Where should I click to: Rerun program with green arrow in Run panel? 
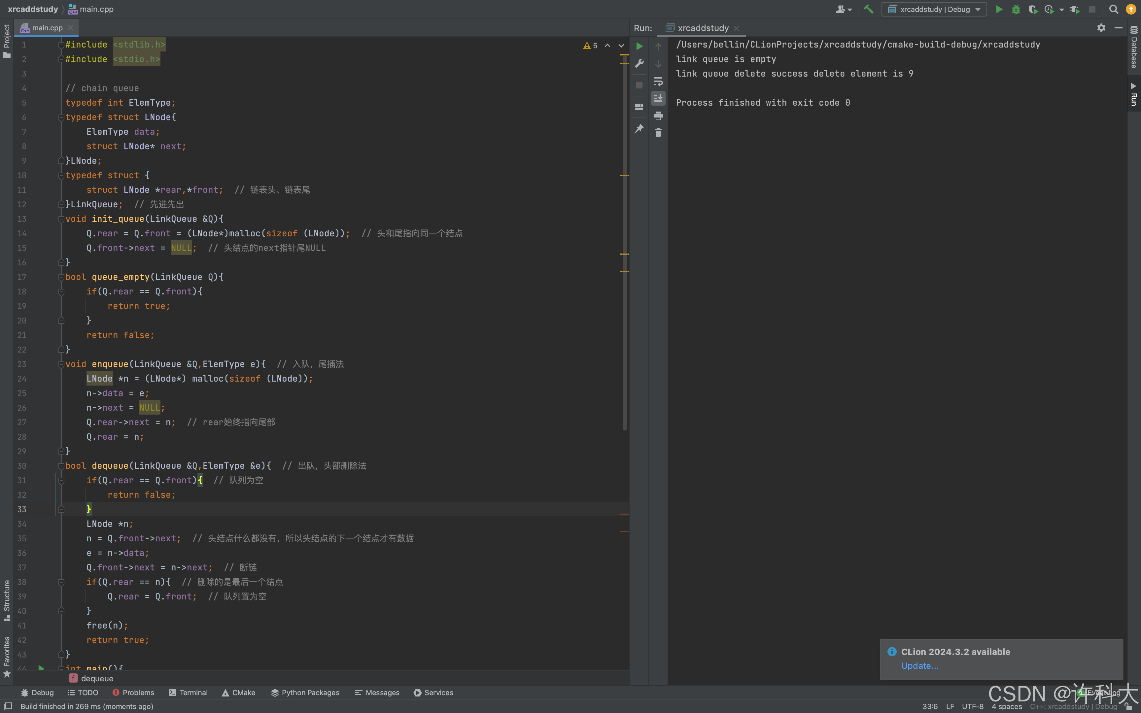click(x=640, y=46)
